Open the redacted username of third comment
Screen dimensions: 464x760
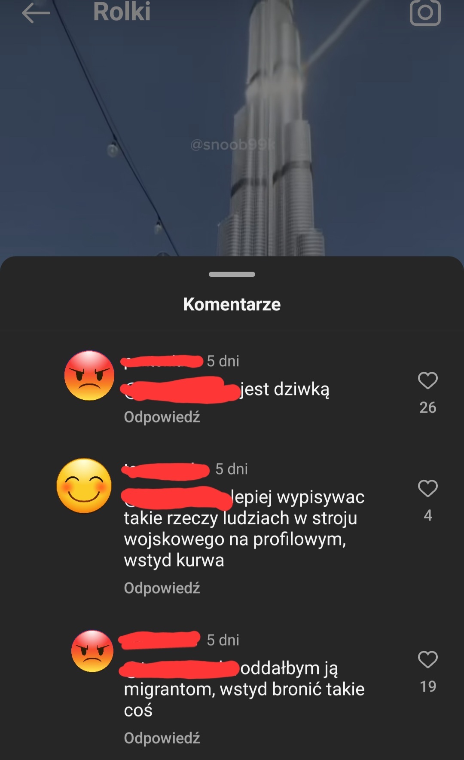point(159,640)
